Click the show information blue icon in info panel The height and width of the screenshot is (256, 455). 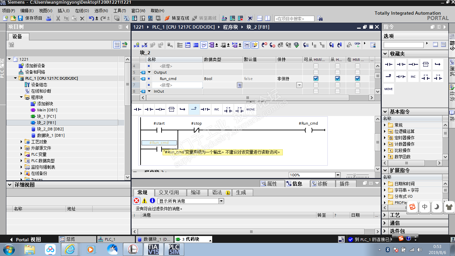[152, 201]
